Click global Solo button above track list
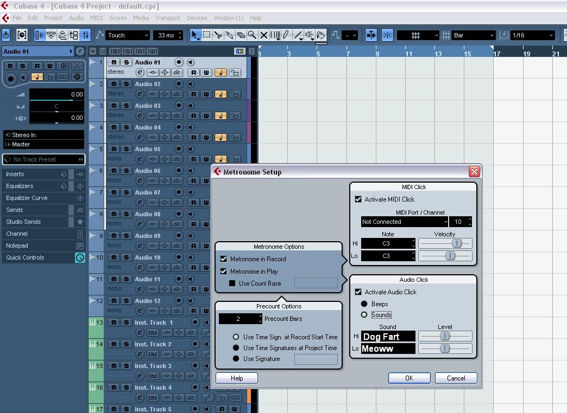Viewport: 567px width, 413px height. coord(127,51)
